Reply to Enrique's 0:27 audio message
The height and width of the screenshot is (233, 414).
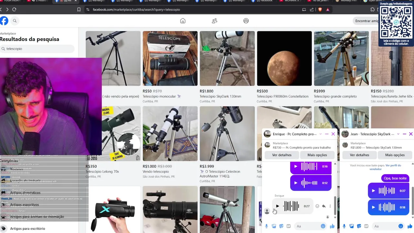324,206
